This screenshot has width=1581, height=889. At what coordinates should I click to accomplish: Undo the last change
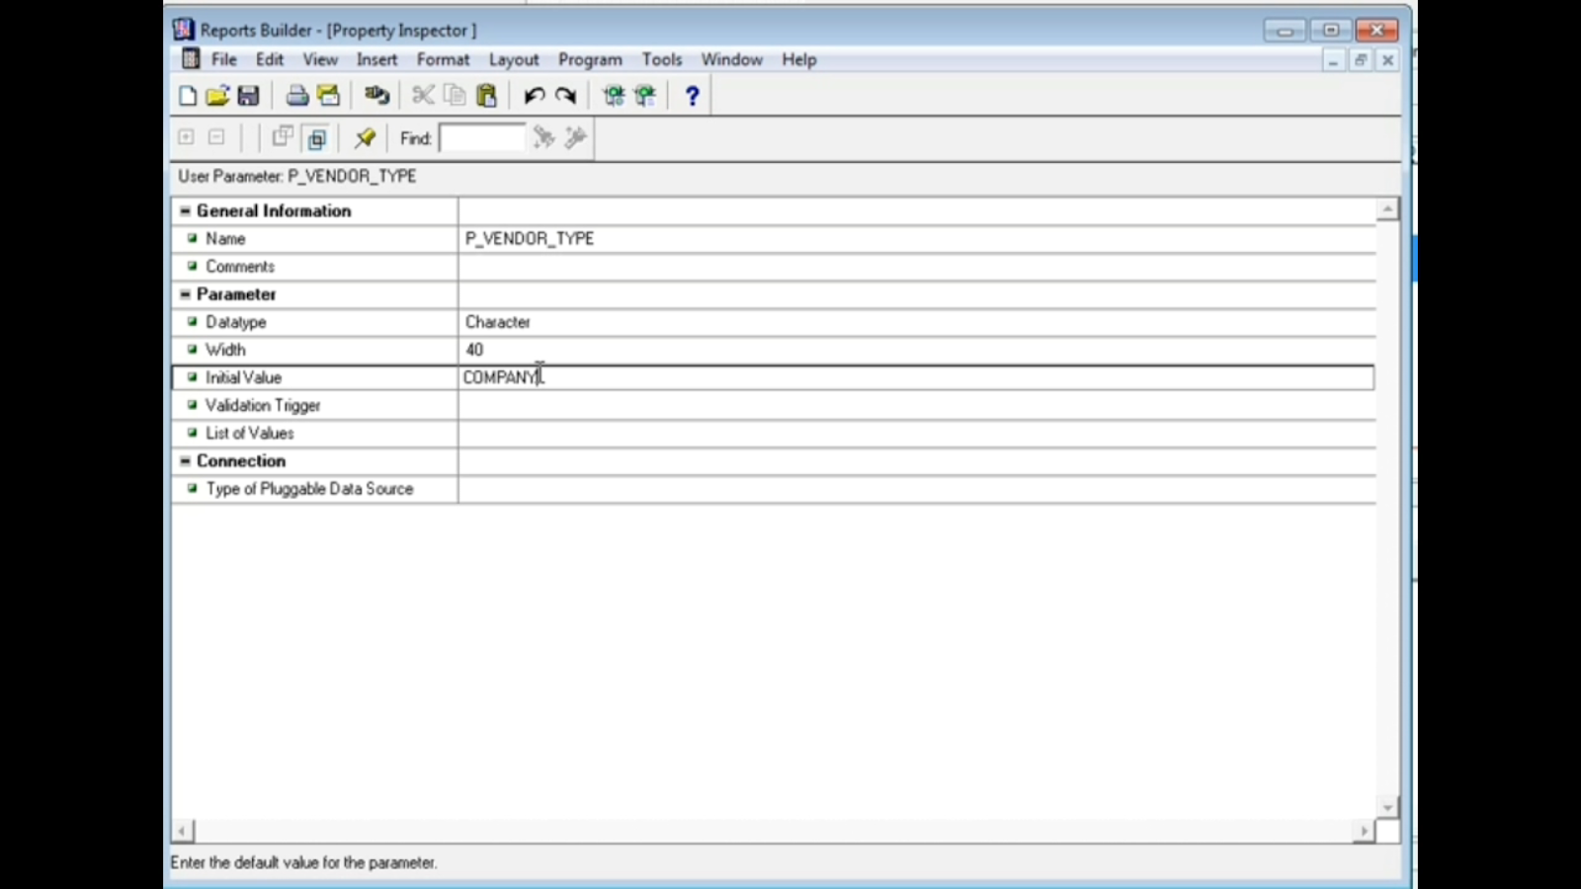(x=534, y=95)
